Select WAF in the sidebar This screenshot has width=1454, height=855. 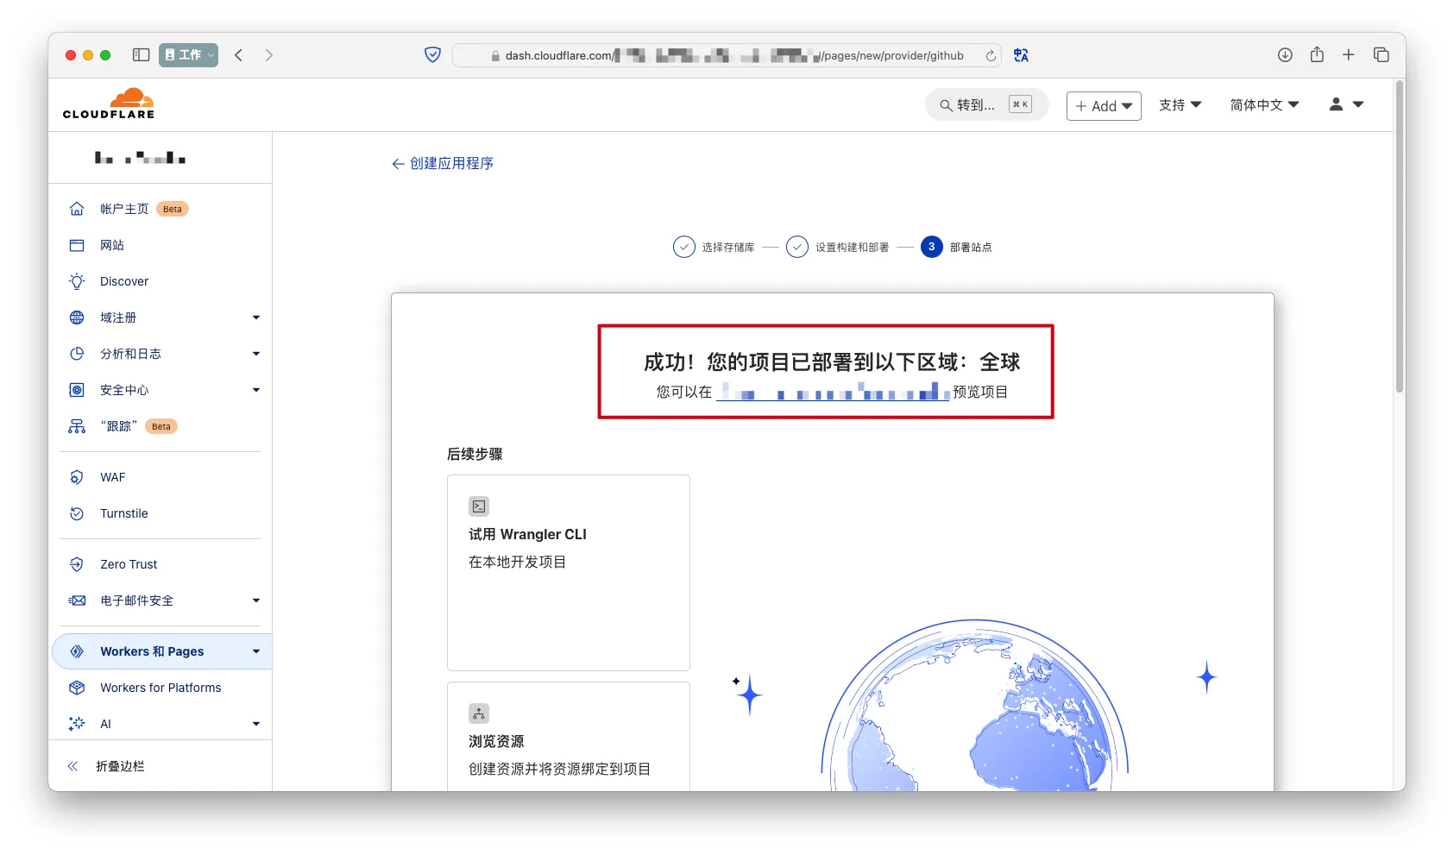113,477
